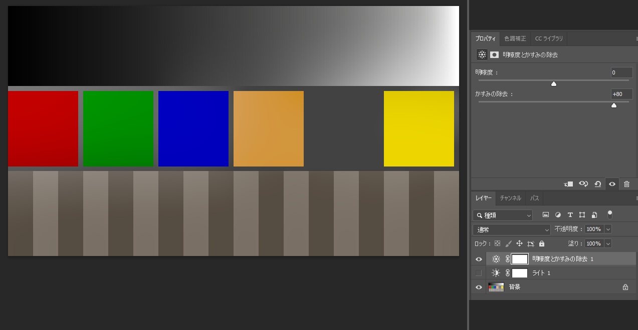Screen dimensions: 638x330
Task: Select mask thumbnail of 明瞭度とかすみの除去 1 layer
Action: click(520, 259)
